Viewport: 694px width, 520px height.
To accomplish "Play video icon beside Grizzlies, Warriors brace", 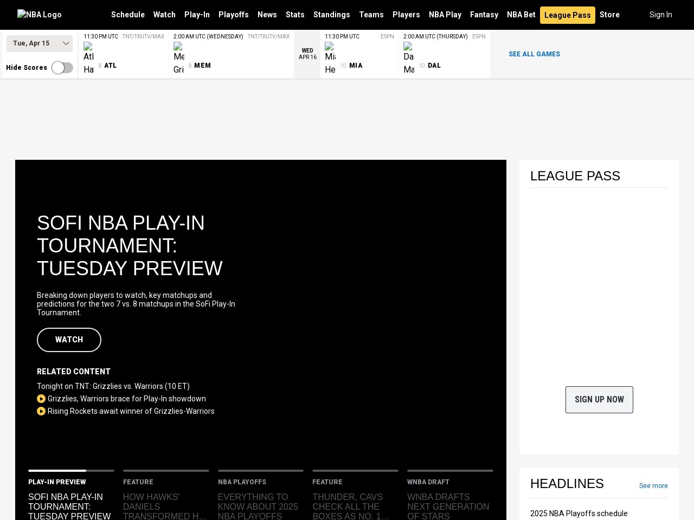I will point(41,399).
